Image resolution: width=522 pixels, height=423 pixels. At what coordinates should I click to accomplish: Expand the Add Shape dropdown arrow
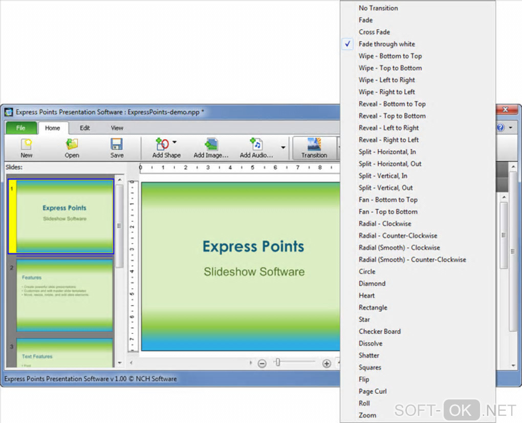175,142
